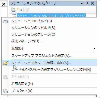Click the submenu arrow beside 追加(D)
Viewport: 100px width, 98px height.
tap(94, 48)
